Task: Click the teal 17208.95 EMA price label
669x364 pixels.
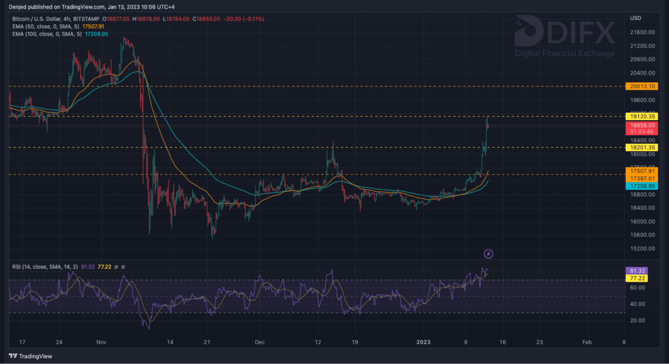Action: (642, 186)
